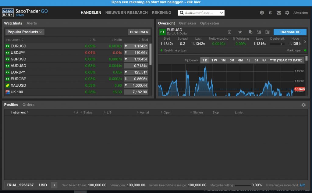312x193 pixels.
Task: Click the up arrow in the XAUUSD bid cell
Action: (x=126, y=85)
